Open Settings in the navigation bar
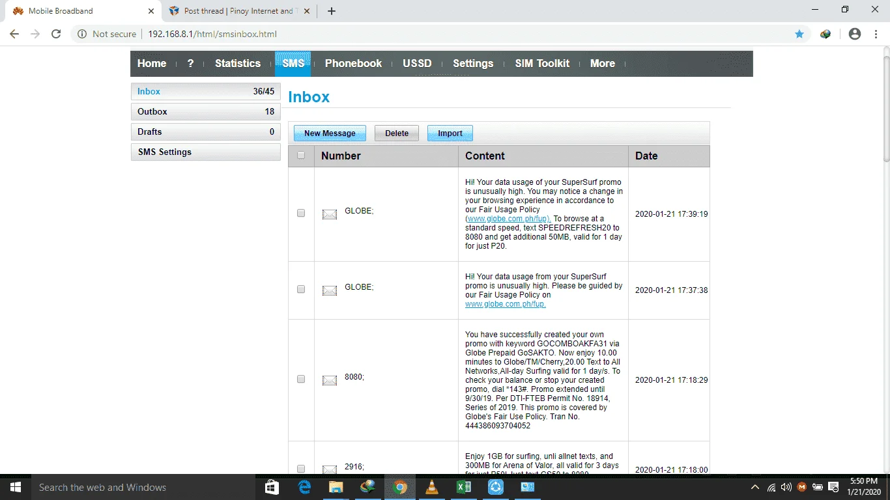Screen dimensions: 890x500 coord(473,63)
